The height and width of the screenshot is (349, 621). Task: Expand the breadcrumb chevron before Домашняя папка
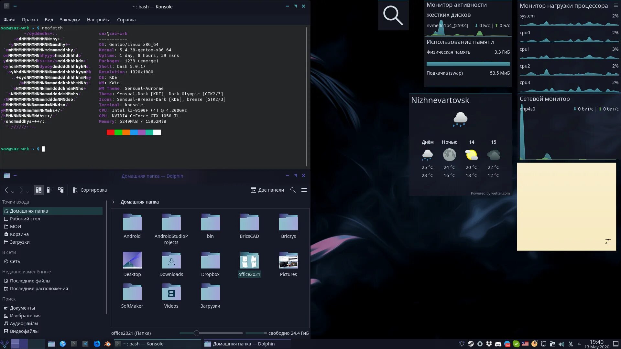(x=114, y=202)
